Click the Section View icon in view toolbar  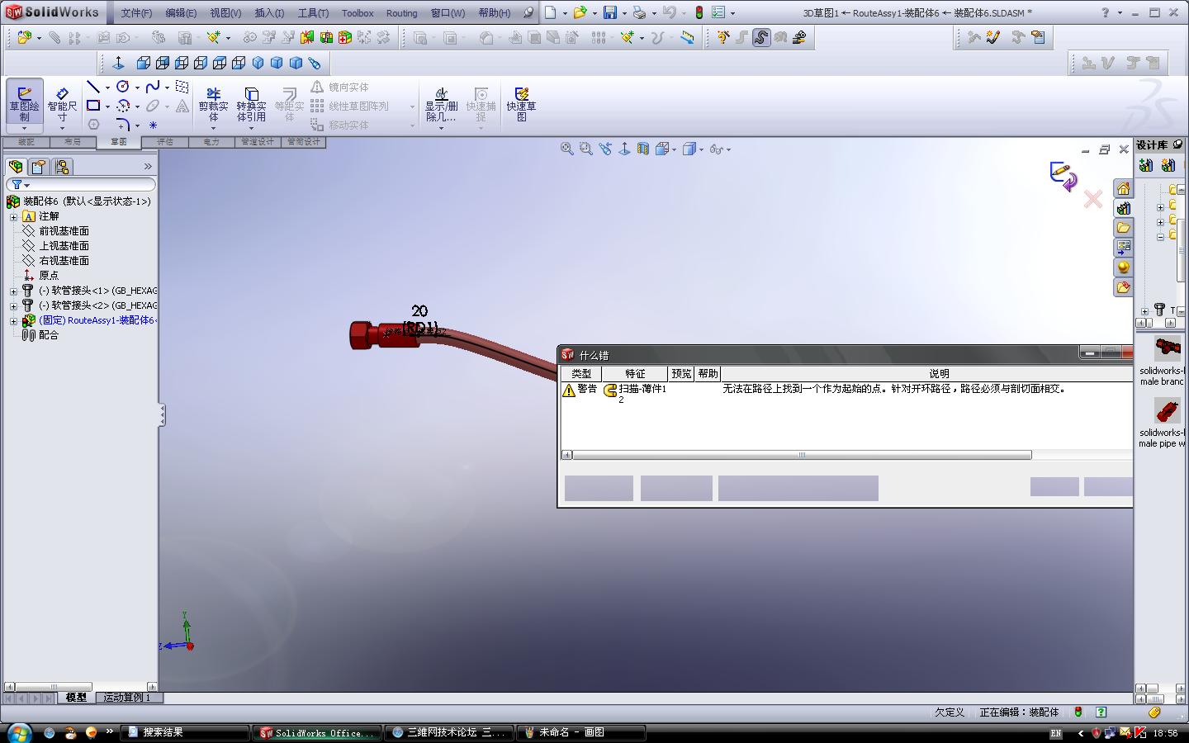pyautogui.click(x=643, y=149)
